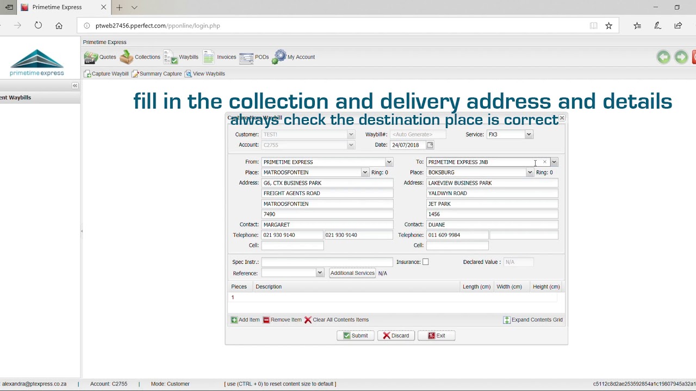Image resolution: width=696 pixels, height=391 pixels.
Task: Tick the Insurance checkbox
Action: (x=426, y=262)
